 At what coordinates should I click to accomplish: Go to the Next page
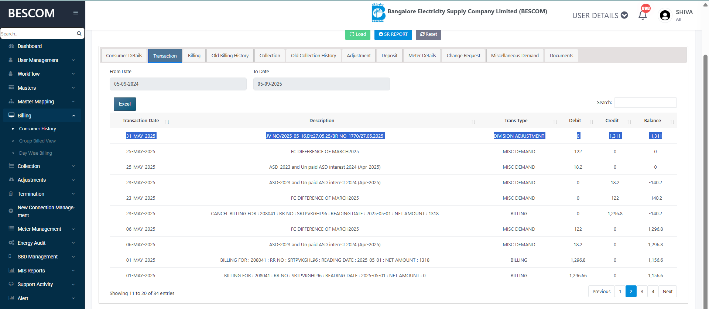tap(668, 292)
